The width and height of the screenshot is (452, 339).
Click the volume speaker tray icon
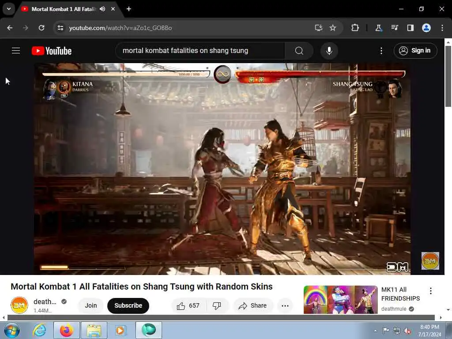coord(407,331)
